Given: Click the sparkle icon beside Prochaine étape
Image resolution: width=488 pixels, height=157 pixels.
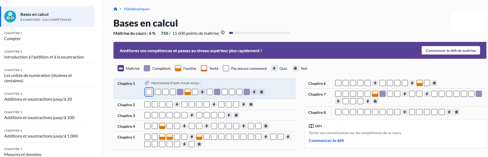Looking at the screenshot, I should pyautogui.click(x=147, y=83).
